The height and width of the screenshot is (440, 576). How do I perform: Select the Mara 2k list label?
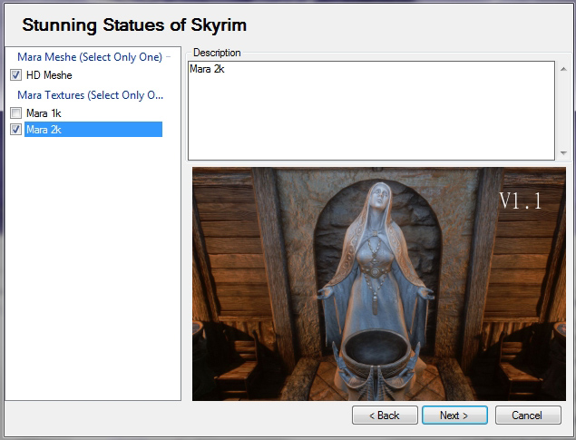pyautogui.click(x=93, y=130)
